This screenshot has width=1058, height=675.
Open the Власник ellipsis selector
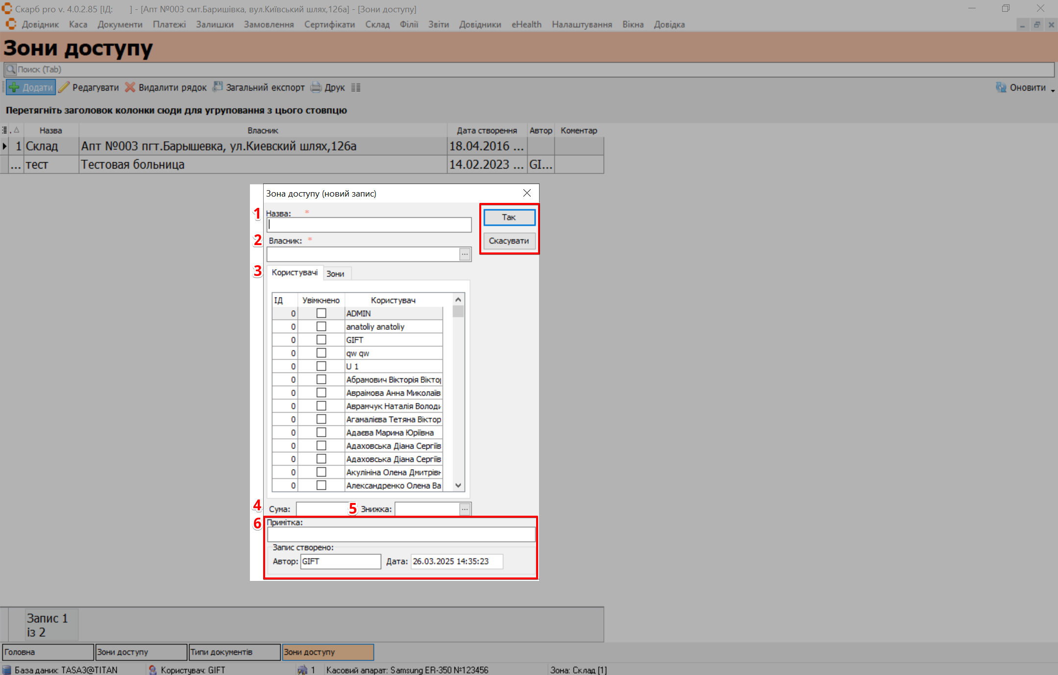tap(465, 254)
